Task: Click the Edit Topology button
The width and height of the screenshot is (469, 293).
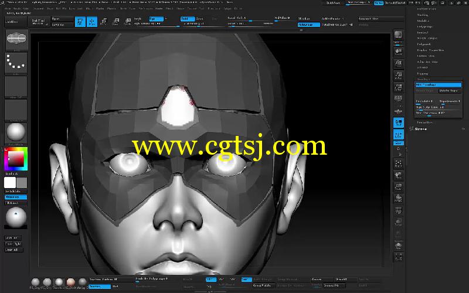Action: [438, 85]
